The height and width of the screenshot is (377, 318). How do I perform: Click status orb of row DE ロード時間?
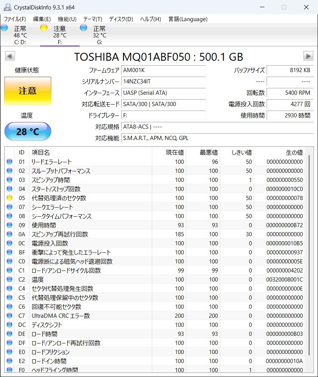point(9,334)
